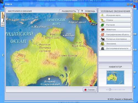The image size is (138, 103).
Task: Click the navigator minimap thumbnail
Action: [115, 77]
